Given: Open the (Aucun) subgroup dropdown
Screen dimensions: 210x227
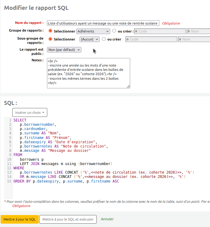Looking at the screenshot, I should click(90, 39).
